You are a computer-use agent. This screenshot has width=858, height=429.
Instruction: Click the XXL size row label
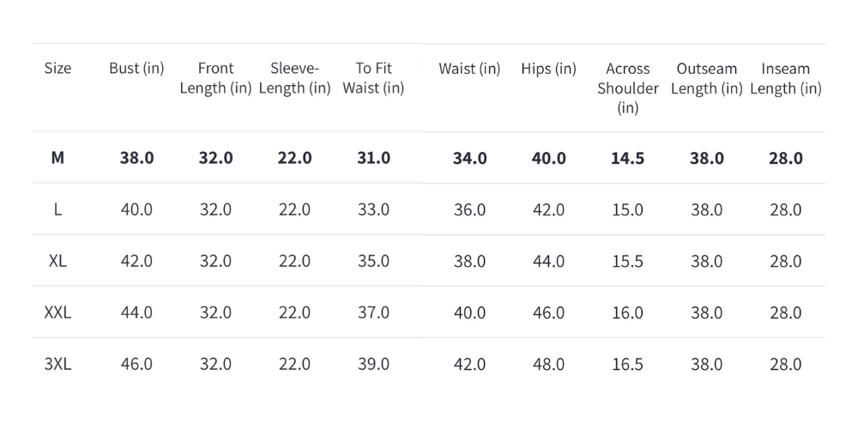[57, 312]
